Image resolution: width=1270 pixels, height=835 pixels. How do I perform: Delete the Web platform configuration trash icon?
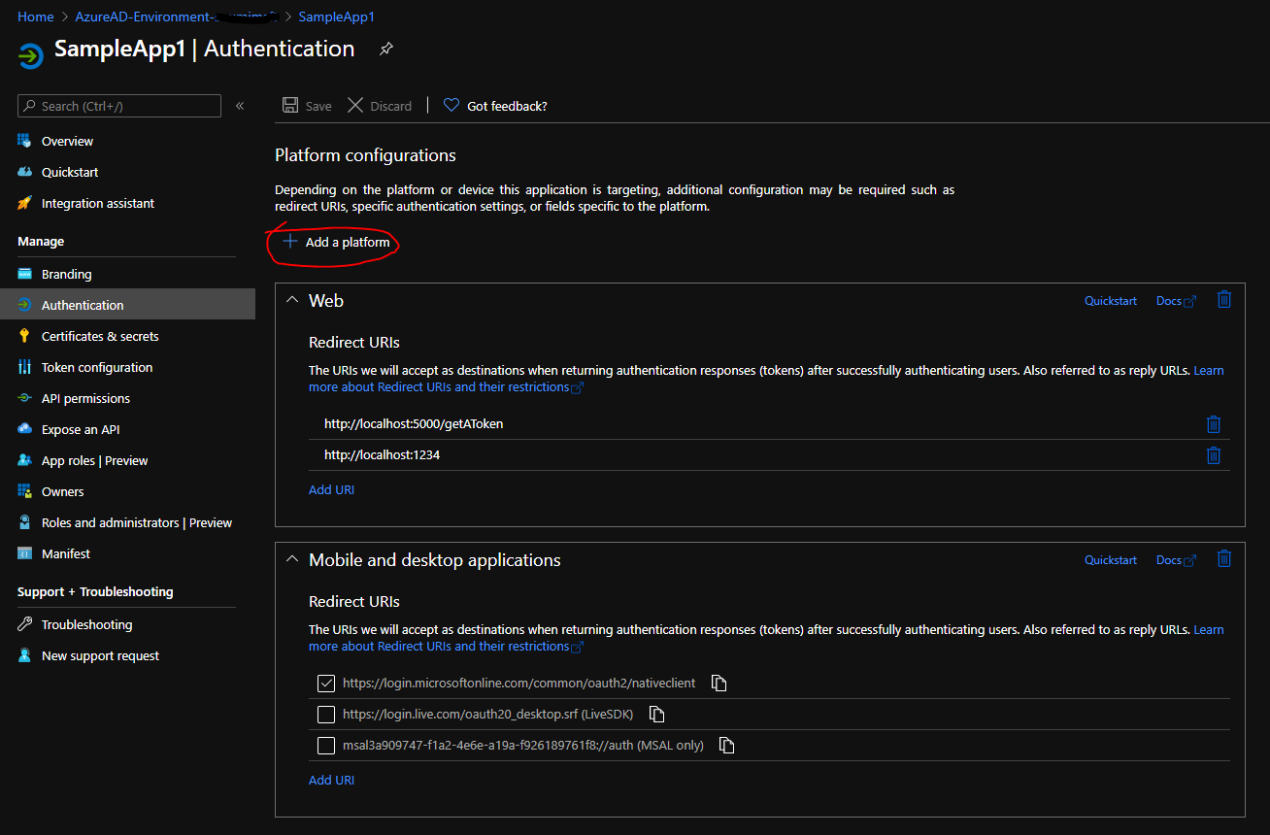pyautogui.click(x=1224, y=300)
